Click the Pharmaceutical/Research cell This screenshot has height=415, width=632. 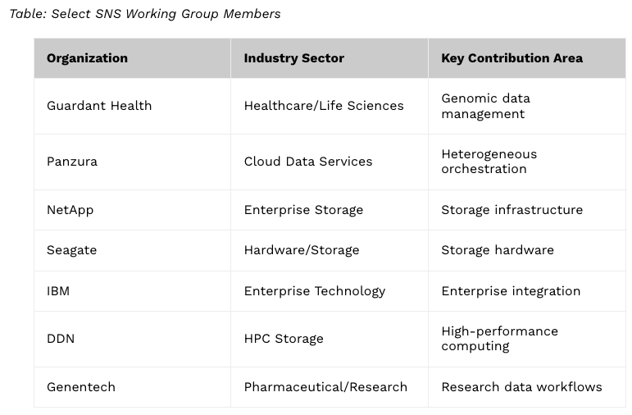coord(325,387)
